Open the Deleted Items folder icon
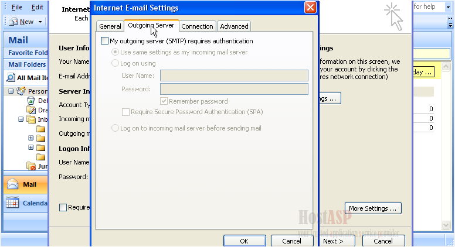Image resolution: width=455 pixels, height=247 pixels. 30,101
